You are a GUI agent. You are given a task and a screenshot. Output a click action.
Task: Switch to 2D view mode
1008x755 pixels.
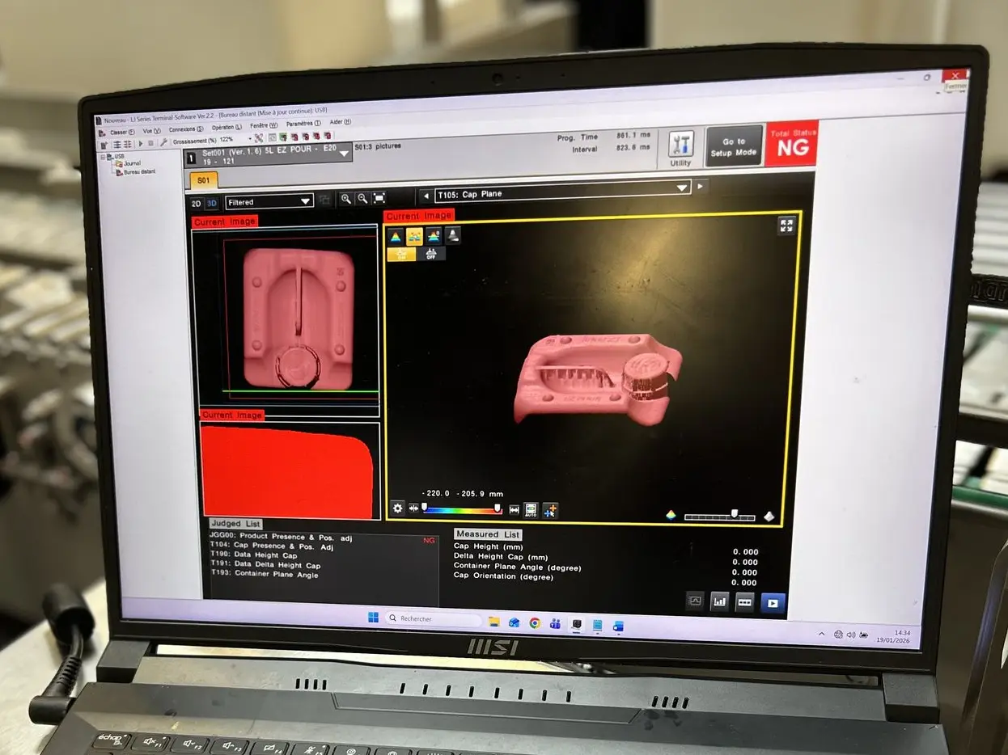click(197, 203)
